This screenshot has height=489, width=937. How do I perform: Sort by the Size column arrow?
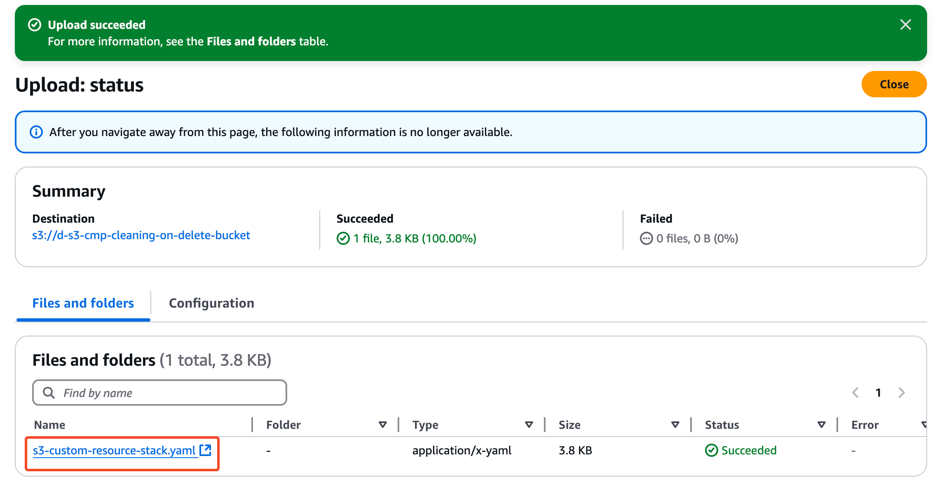(675, 425)
